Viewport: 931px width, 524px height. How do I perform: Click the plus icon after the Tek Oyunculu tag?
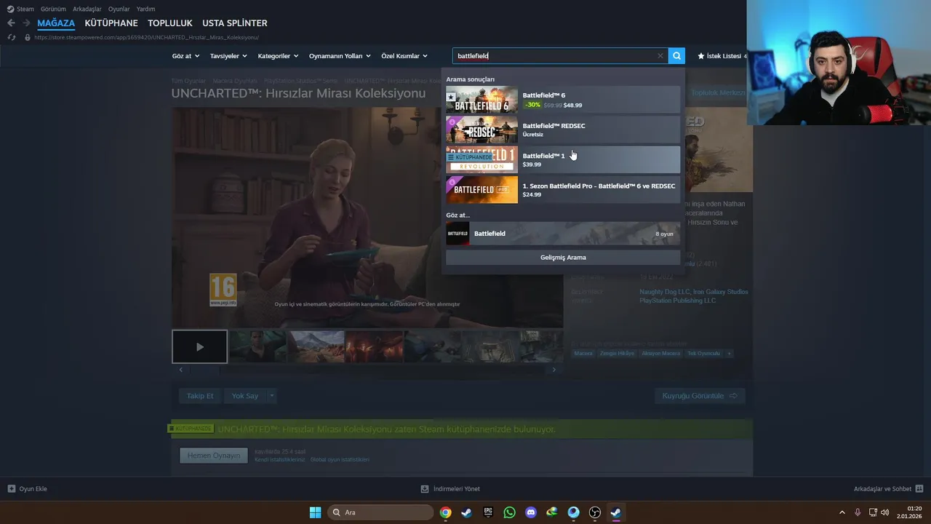pos(729,353)
